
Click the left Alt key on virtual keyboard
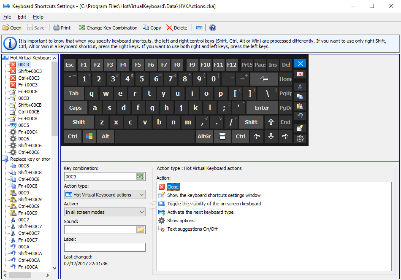[x=106, y=137]
